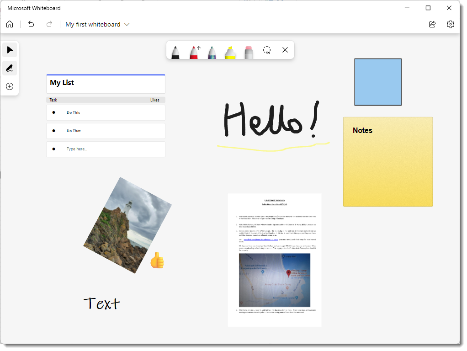
Task: Select the black pen
Action: pyautogui.click(x=176, y=52)
